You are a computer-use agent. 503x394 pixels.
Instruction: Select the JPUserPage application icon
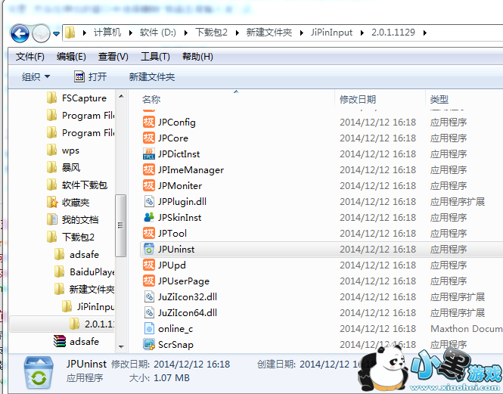[x=149, y=281]
